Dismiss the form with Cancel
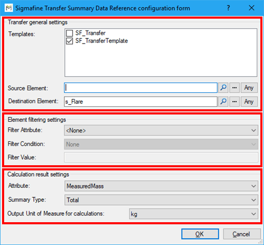The width and height of the screenshot is (264, 245). click(x=242, y=234)
